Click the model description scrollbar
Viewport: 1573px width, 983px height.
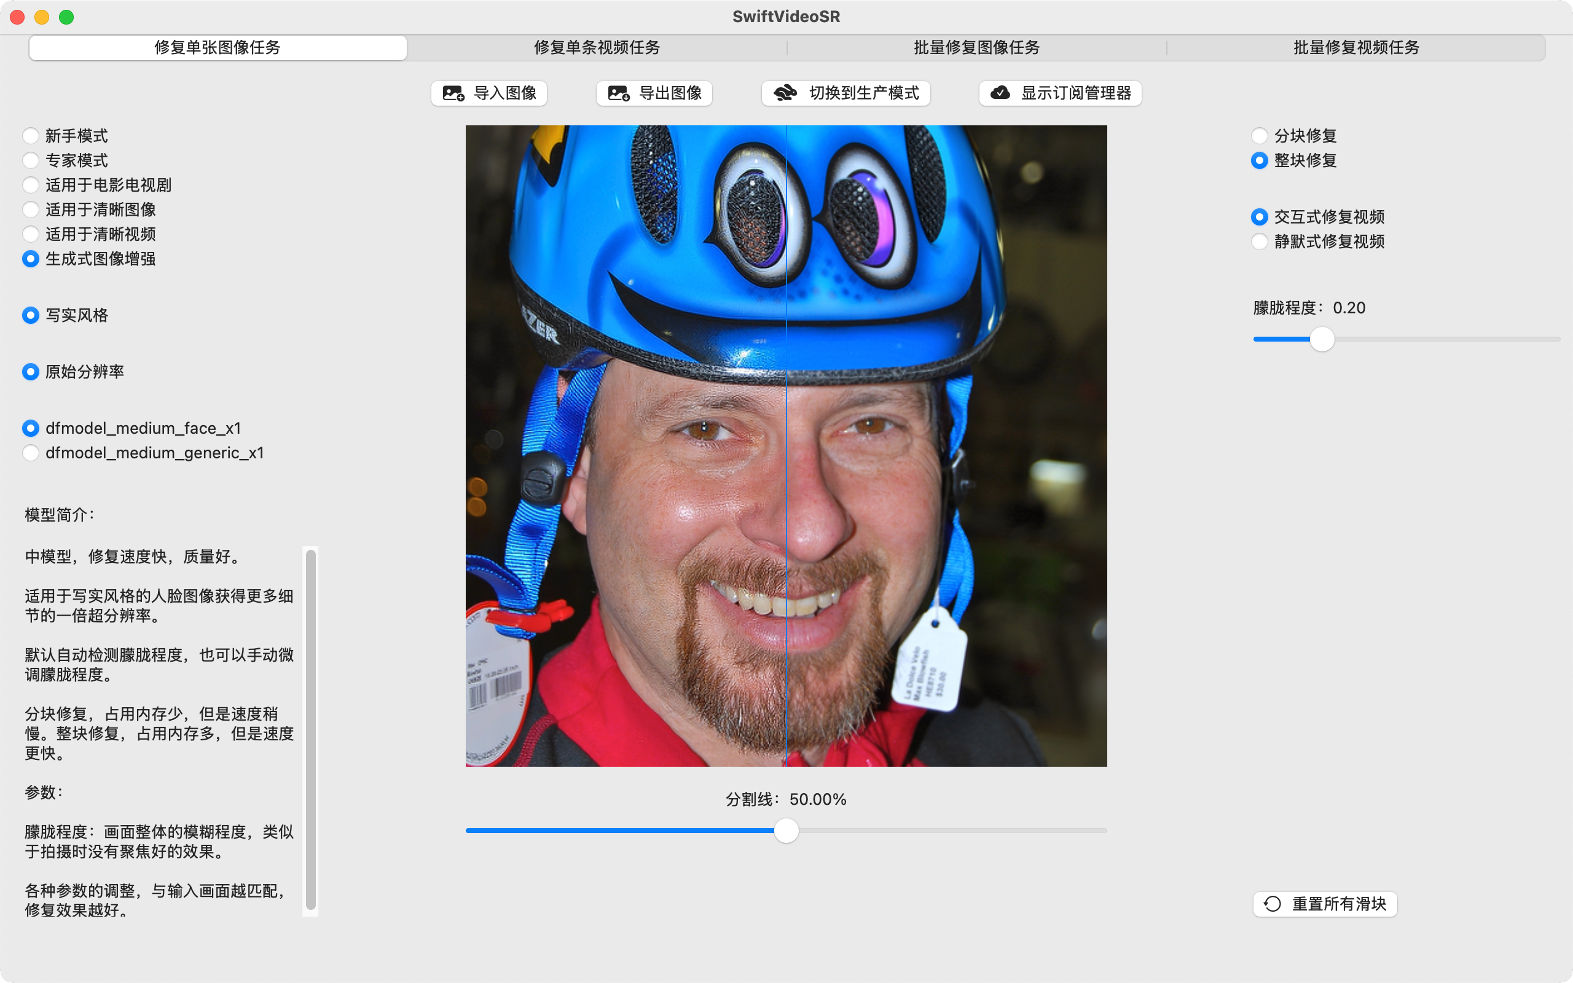pyautogui.click(x=311, y=729)
